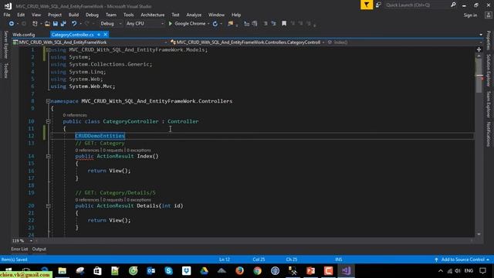Click Add to Source Control button

[x=462, y=259]
